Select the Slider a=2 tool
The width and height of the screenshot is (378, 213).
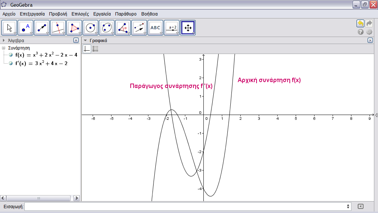[x=172, y=28]
